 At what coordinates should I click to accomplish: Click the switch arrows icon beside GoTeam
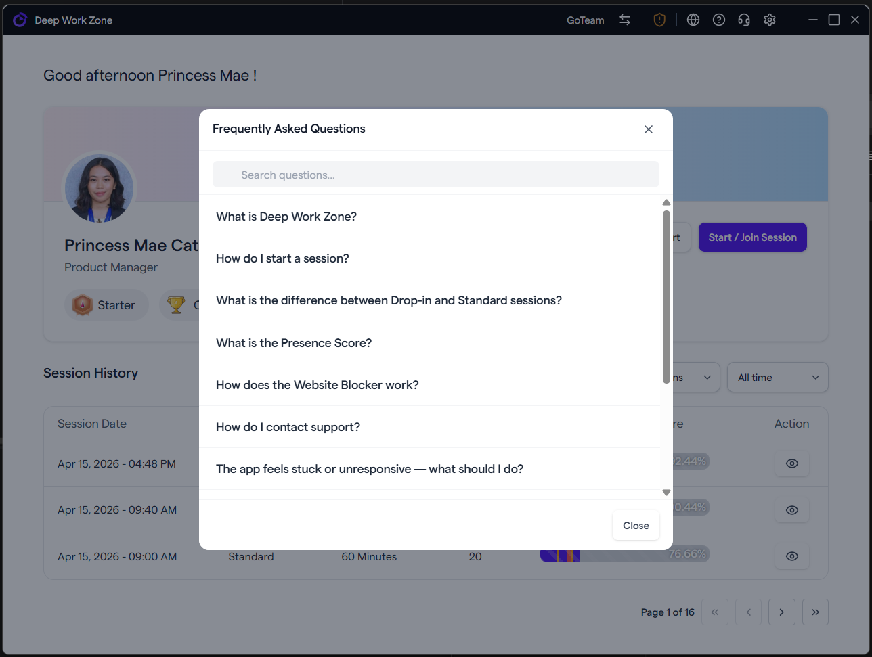[x=625, y=20]
